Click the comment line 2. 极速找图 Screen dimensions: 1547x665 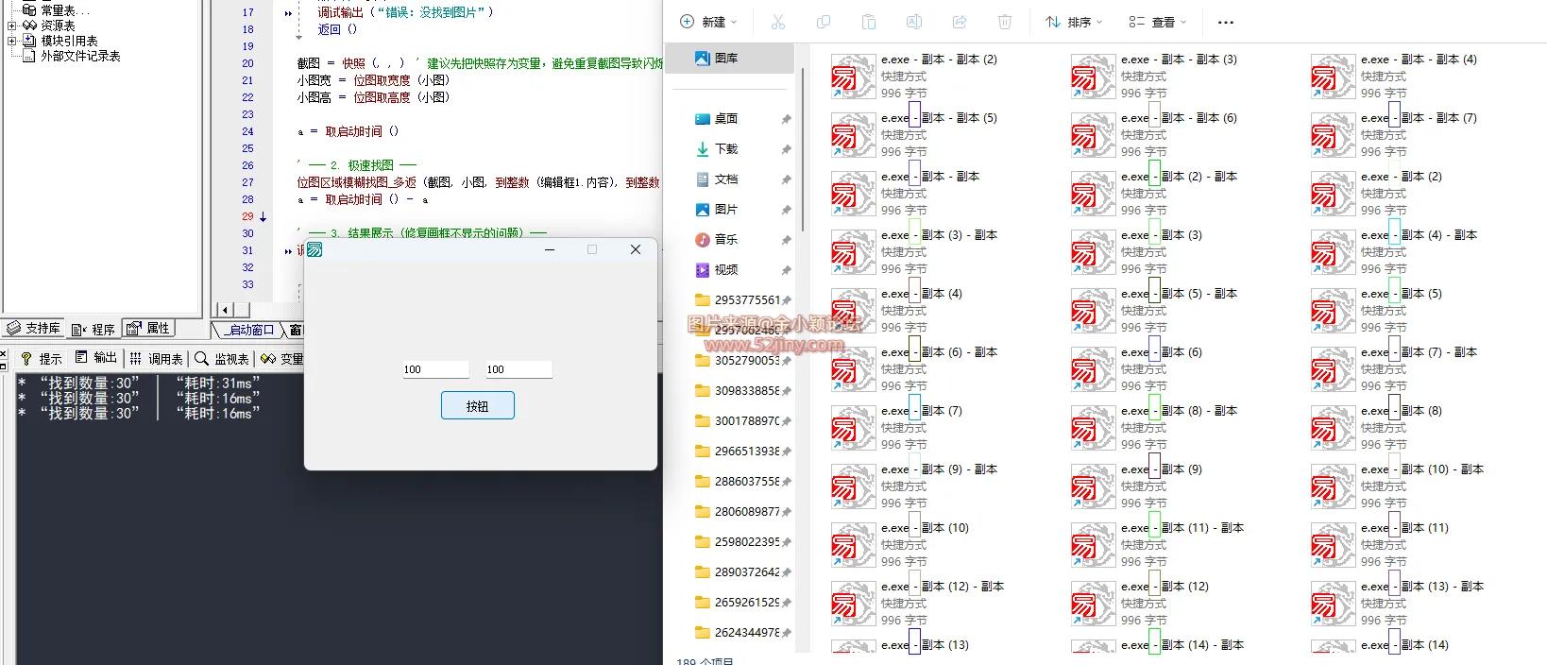(x=357, y=165)
